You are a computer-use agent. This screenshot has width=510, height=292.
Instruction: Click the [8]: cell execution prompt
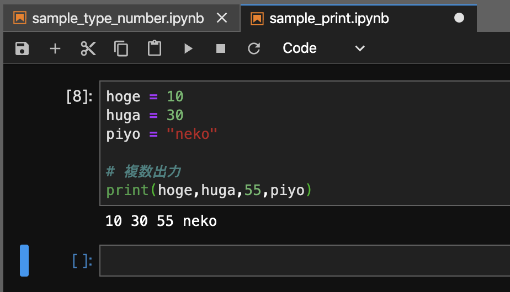pos(78,97)
